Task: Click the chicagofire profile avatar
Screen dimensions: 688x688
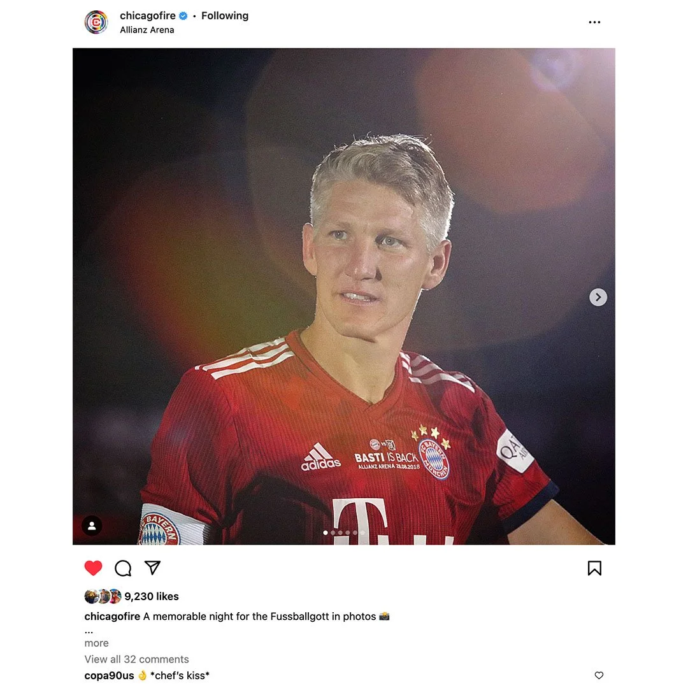Action: click(96, 22)
